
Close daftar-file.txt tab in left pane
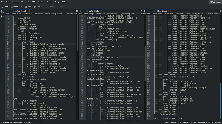coord(28,11)
